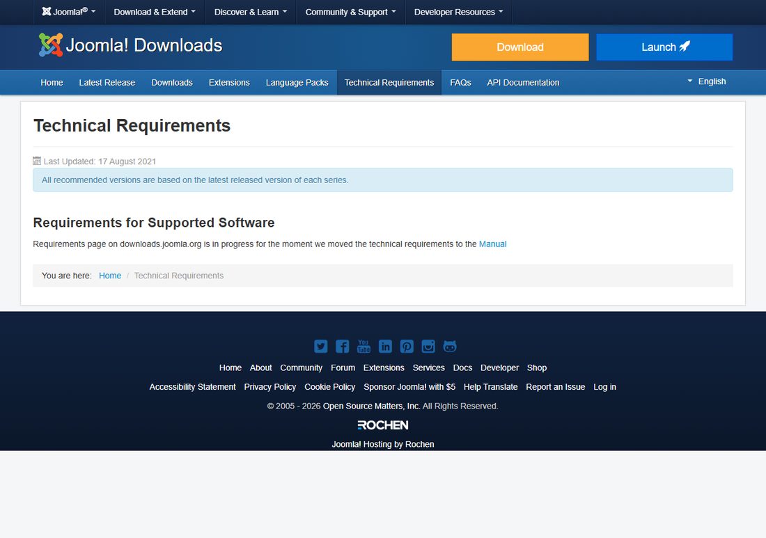Click the blue Launch button

click(664, 47)
